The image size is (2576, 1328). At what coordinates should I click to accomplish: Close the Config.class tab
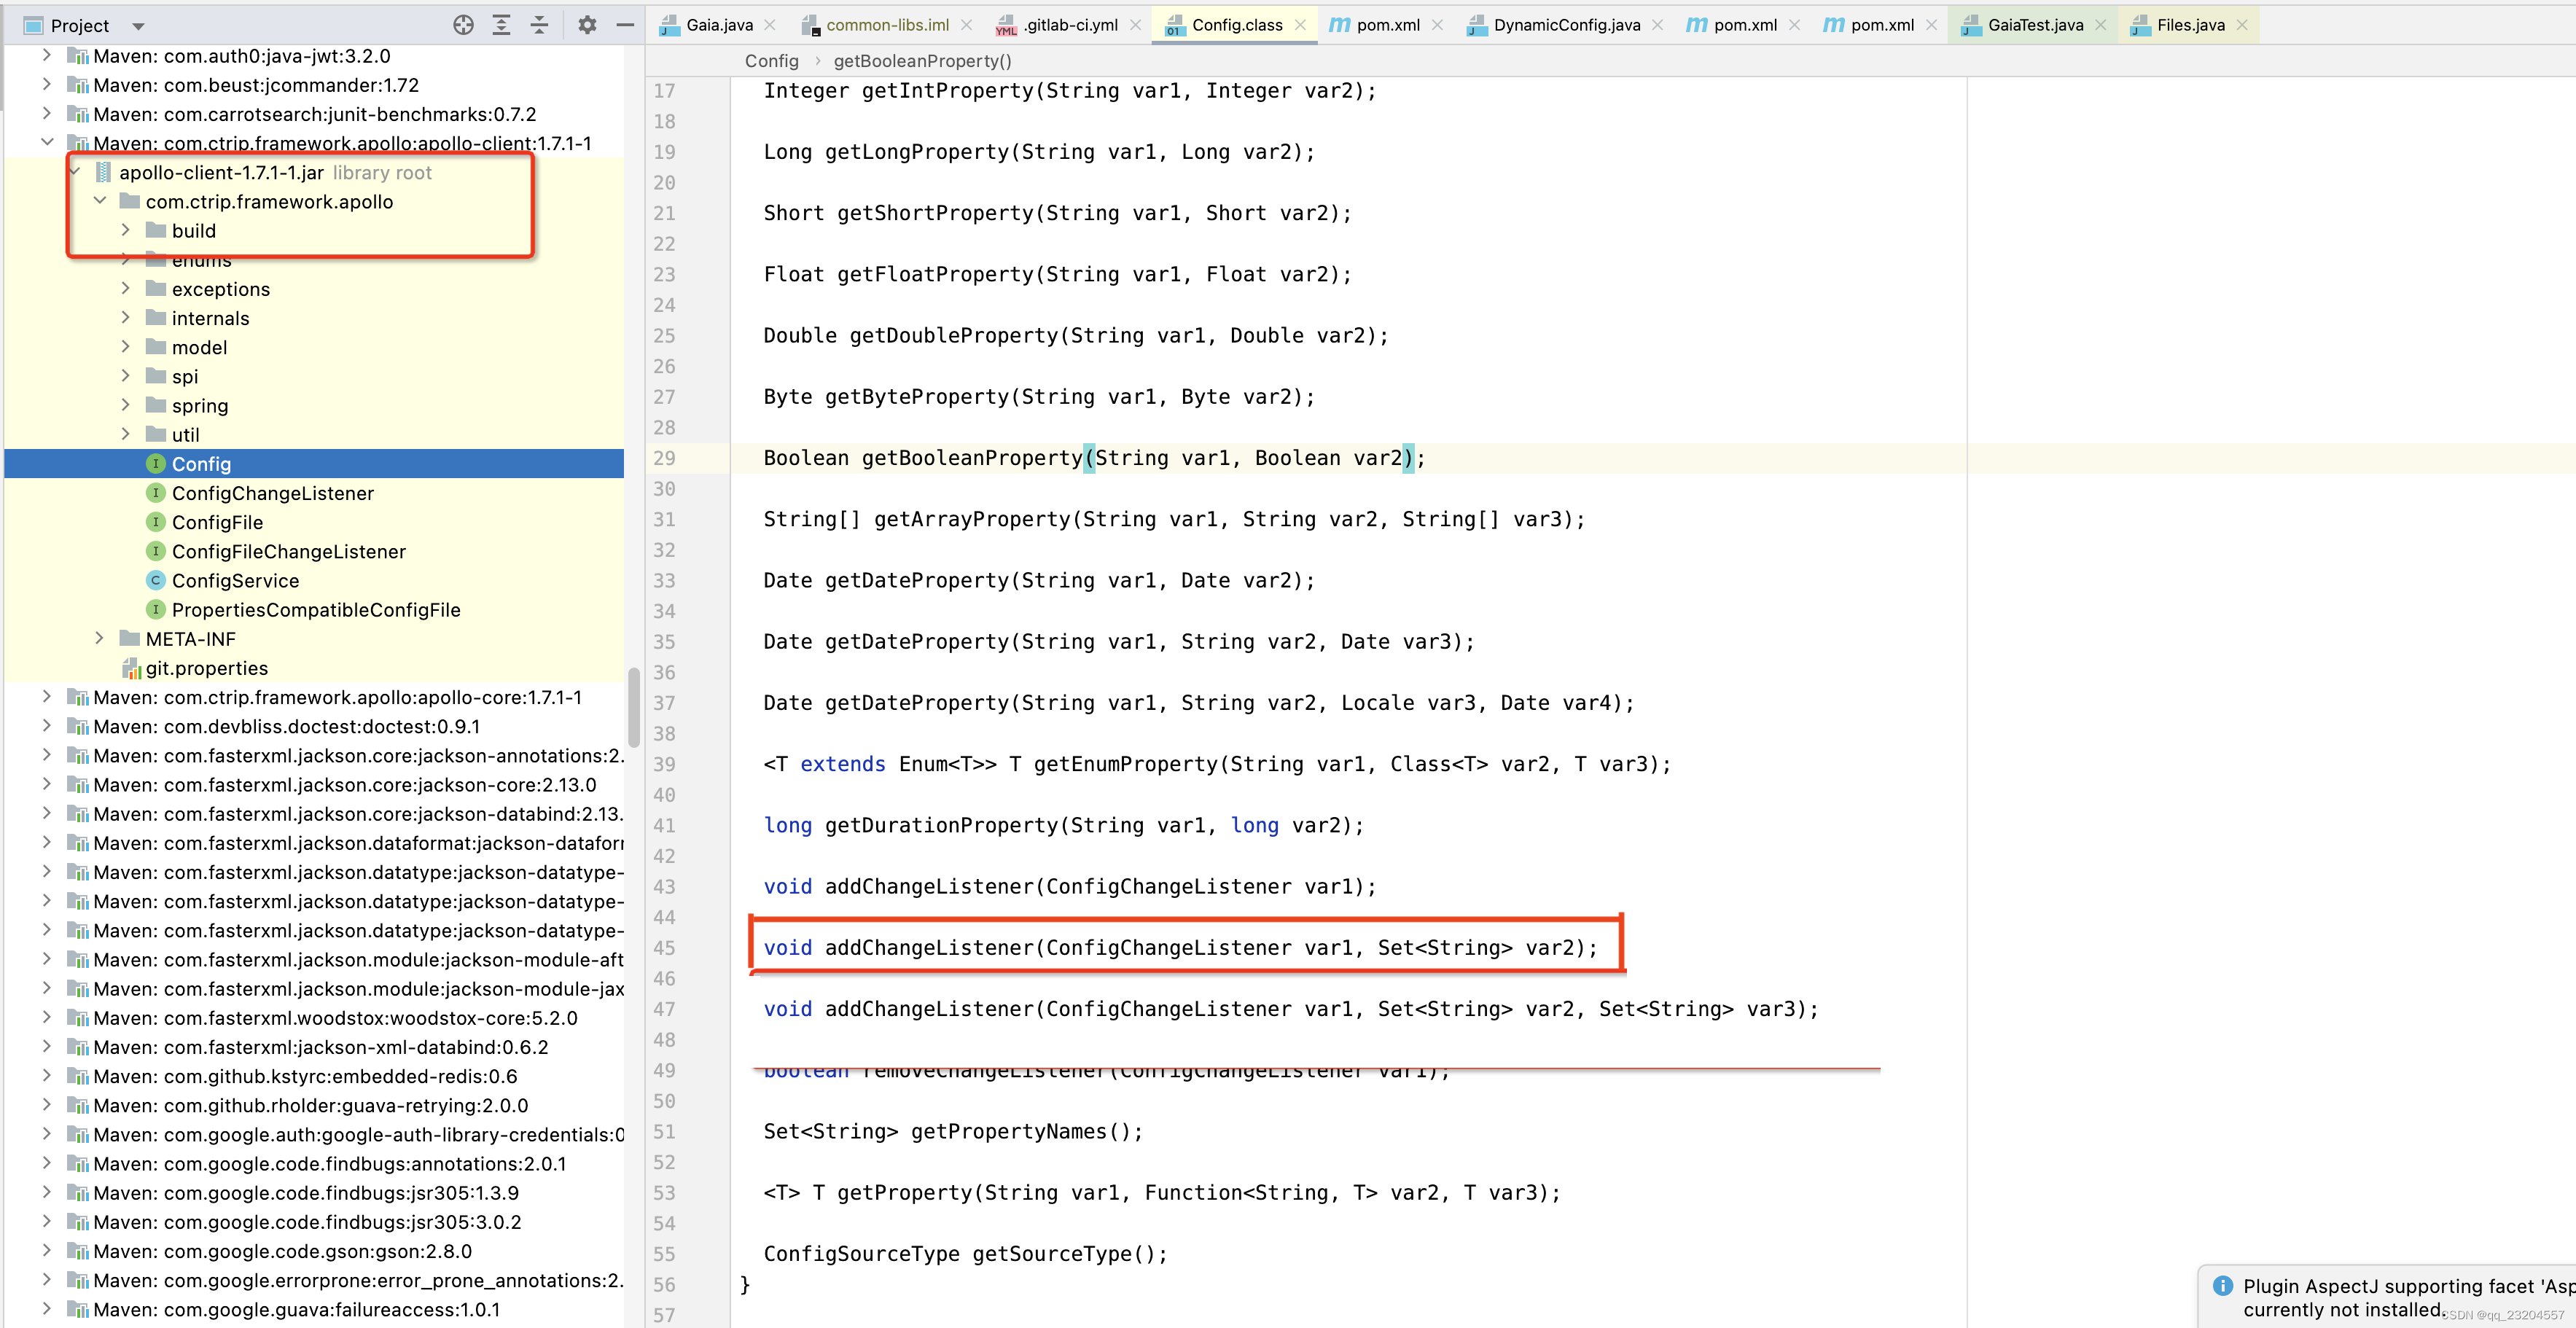point(1300,25)
